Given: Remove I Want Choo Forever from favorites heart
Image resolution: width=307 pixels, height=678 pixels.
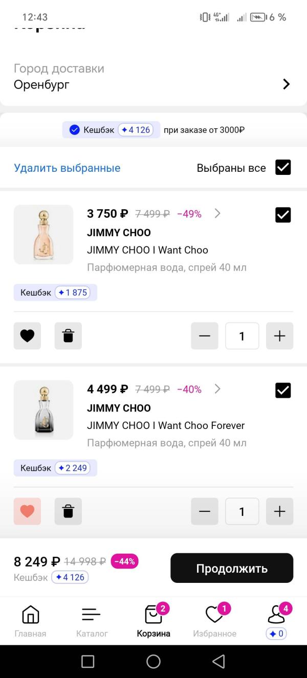Looking at the screenshot, I should click(27, 511).
